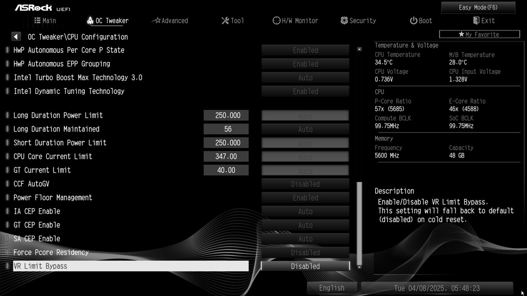527x296 pixels.
Task: Select the English language button
Action: (332, 288)
